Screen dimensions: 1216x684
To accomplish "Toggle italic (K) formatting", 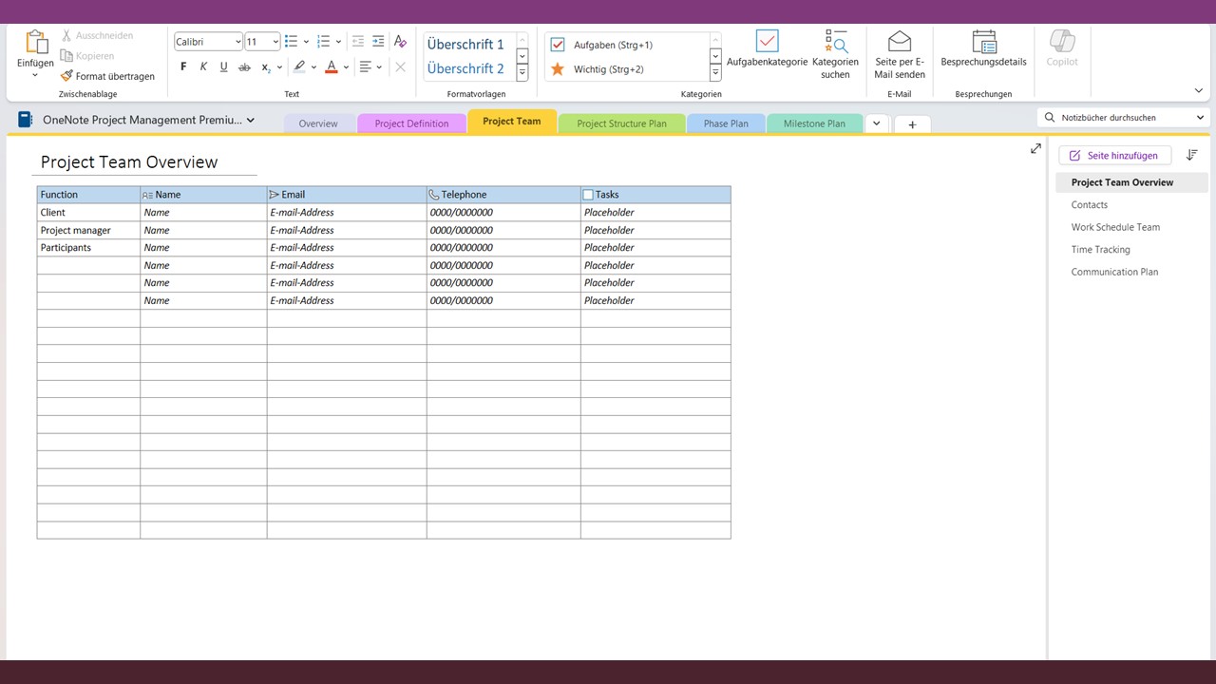I will (x=203, y=66).
